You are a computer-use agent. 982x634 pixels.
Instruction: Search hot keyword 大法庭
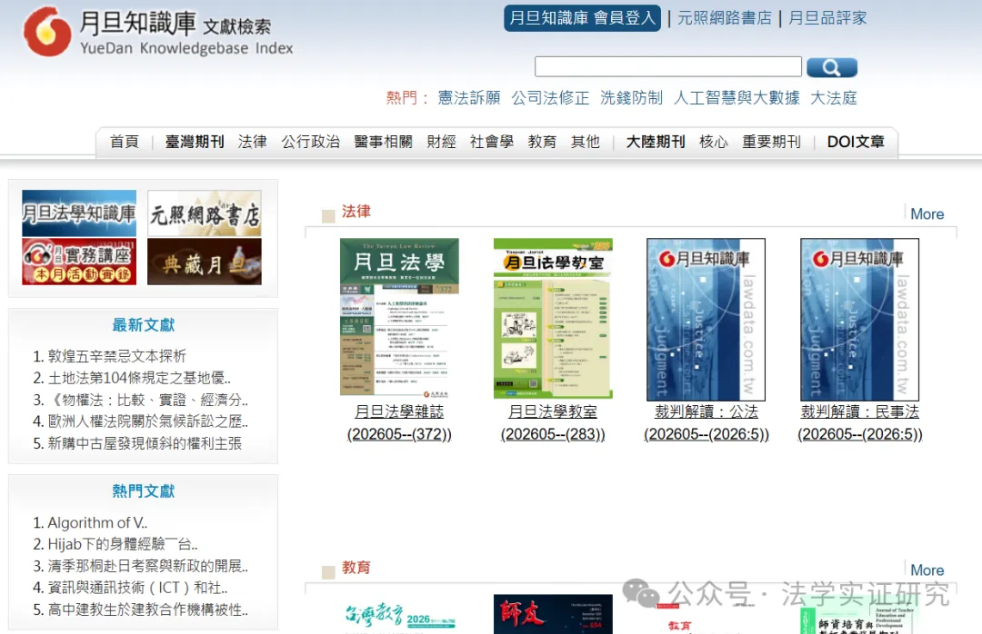[x=834, y=97]
